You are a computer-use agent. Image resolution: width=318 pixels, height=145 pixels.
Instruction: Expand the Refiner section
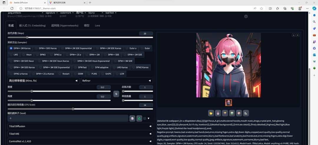point(117,81)
